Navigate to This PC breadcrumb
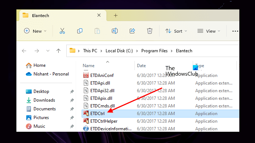Screen dimensions: 255x143 tap(90, 51)
